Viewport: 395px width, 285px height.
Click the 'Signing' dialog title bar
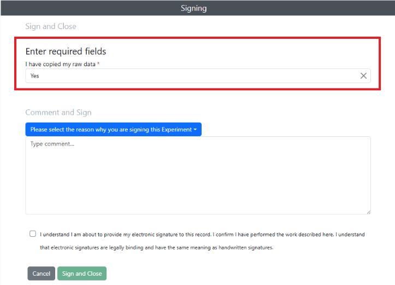tap(198, 8)
